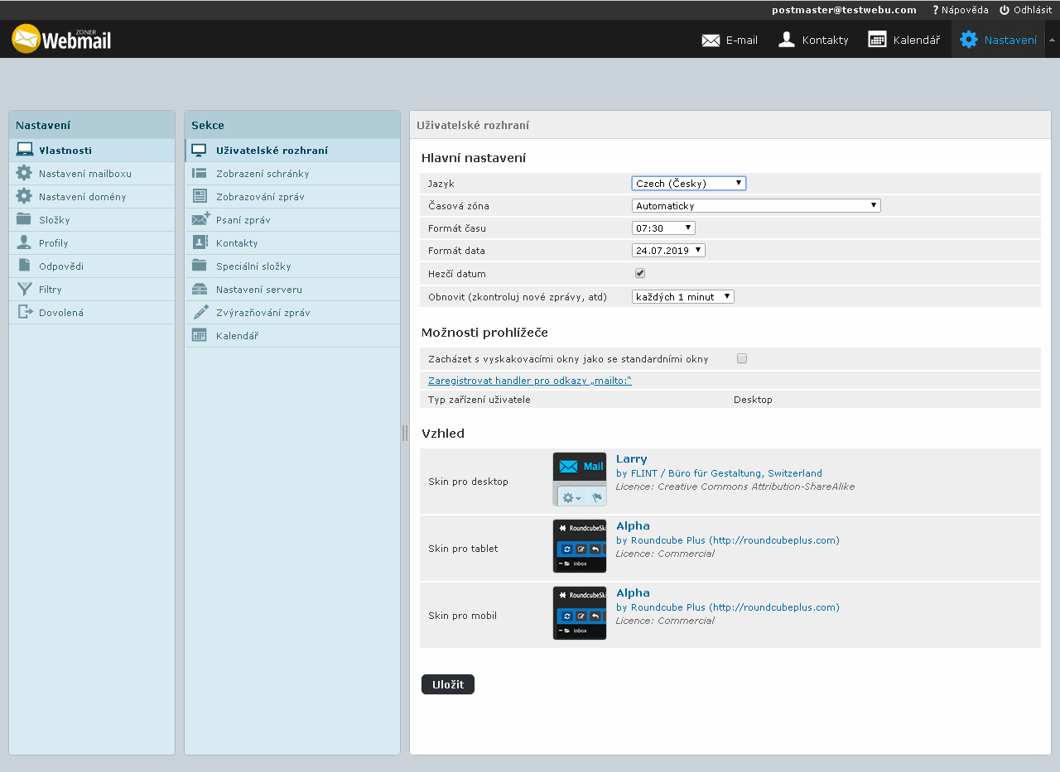Select the Nastavení serveru icon

tap(200, 290)
